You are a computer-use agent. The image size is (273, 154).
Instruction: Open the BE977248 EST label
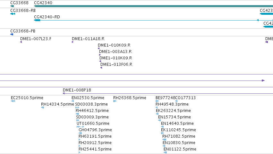(166, 98)
